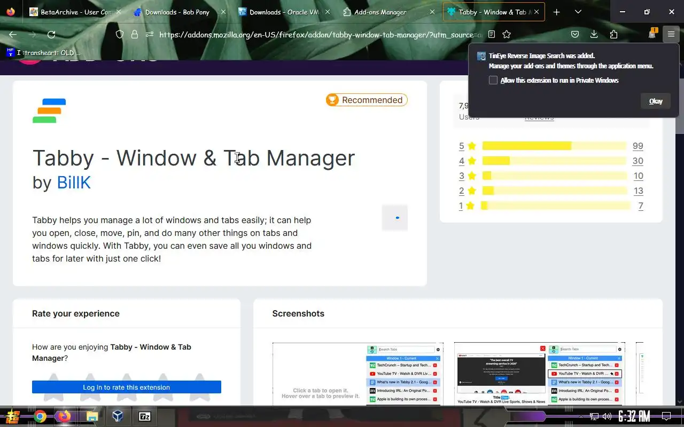Open the Reviews link
The image size is (684, 427).
[539, 117]
